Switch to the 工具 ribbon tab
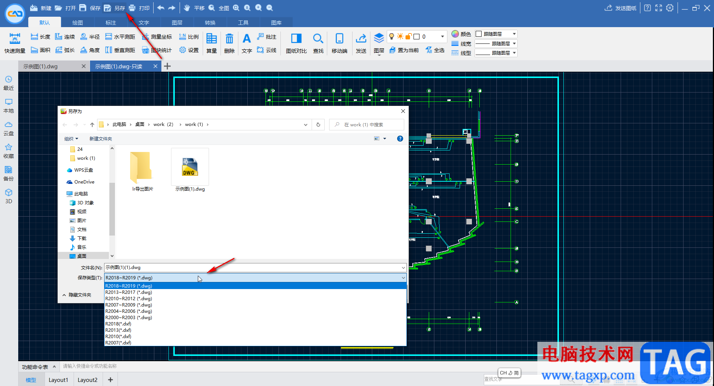Screen dimensions: 714x386 pyautogui.click(x=243, y=23)
